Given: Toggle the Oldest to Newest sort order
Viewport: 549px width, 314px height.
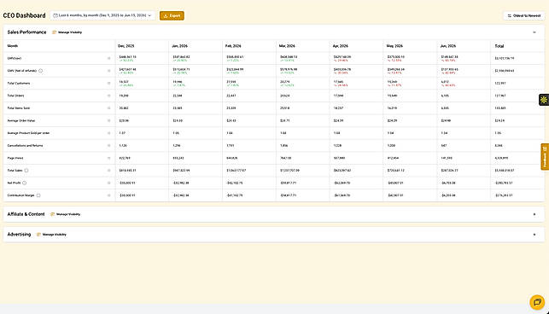Looking at the screenshot, I should pos(524,15).
